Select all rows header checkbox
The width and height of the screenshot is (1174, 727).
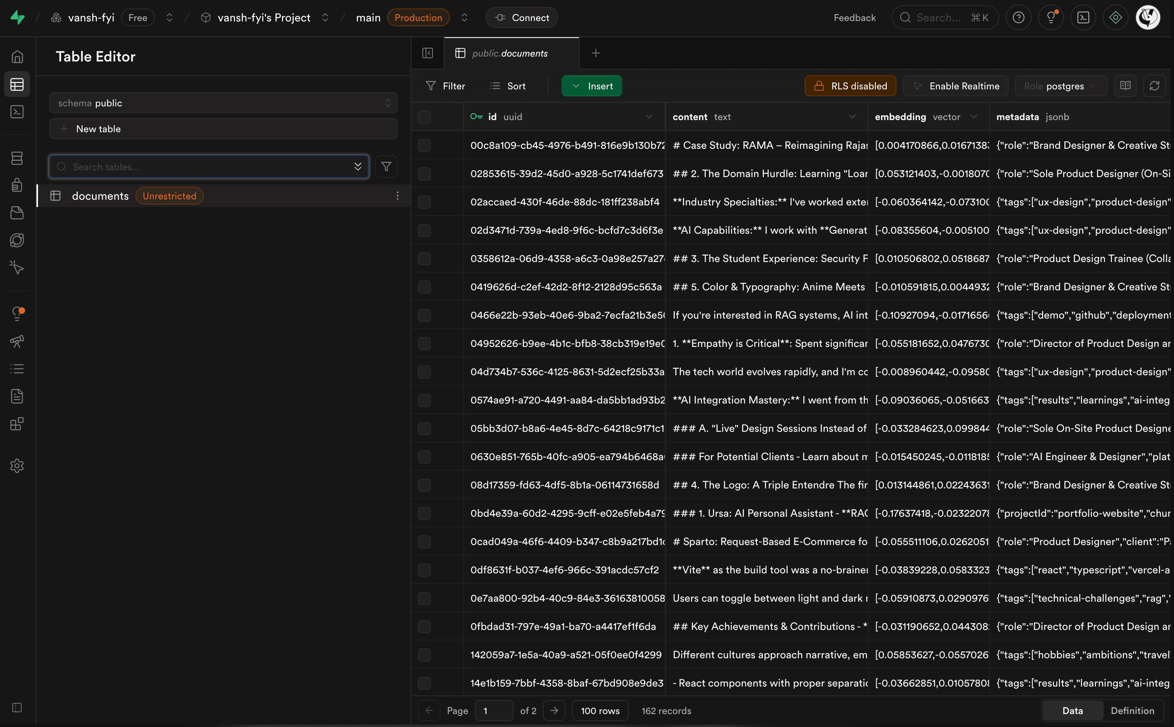424,117
